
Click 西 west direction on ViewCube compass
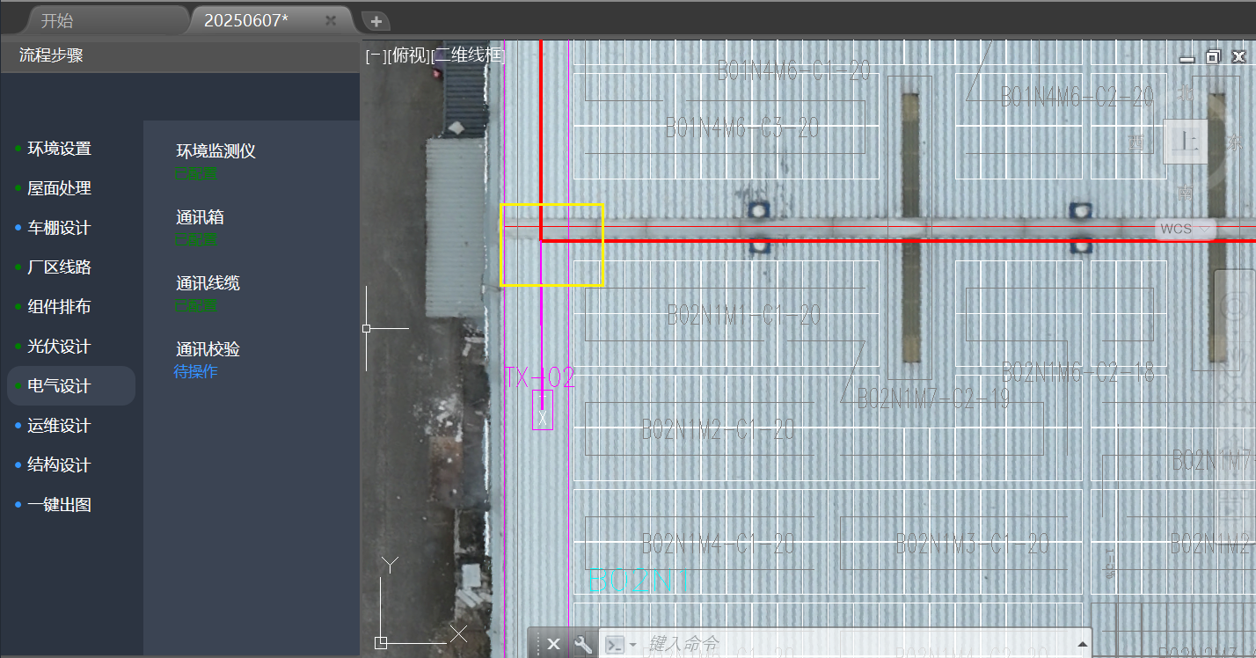pyautogui.click(x=1136, y=143)
